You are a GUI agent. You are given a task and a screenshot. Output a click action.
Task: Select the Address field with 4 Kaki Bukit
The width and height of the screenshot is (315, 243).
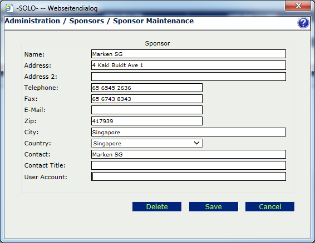pos(189,65)
